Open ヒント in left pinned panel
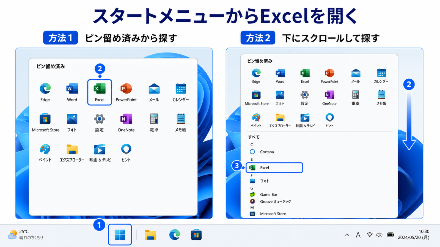Screen dimensions: 440x247 126,153
